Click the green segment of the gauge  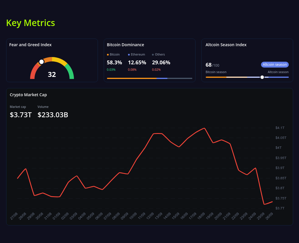70,72
